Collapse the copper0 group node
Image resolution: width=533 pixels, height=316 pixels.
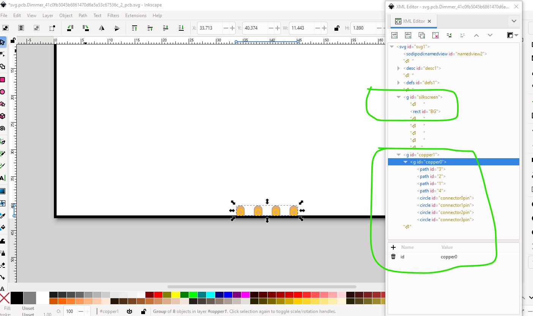[x=405, y=162]
